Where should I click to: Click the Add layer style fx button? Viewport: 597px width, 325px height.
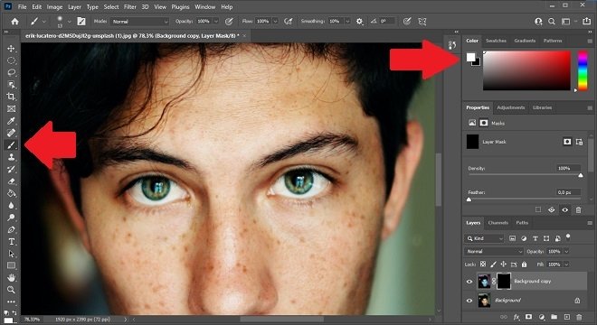pyautogui.click(x=516, y=317)
